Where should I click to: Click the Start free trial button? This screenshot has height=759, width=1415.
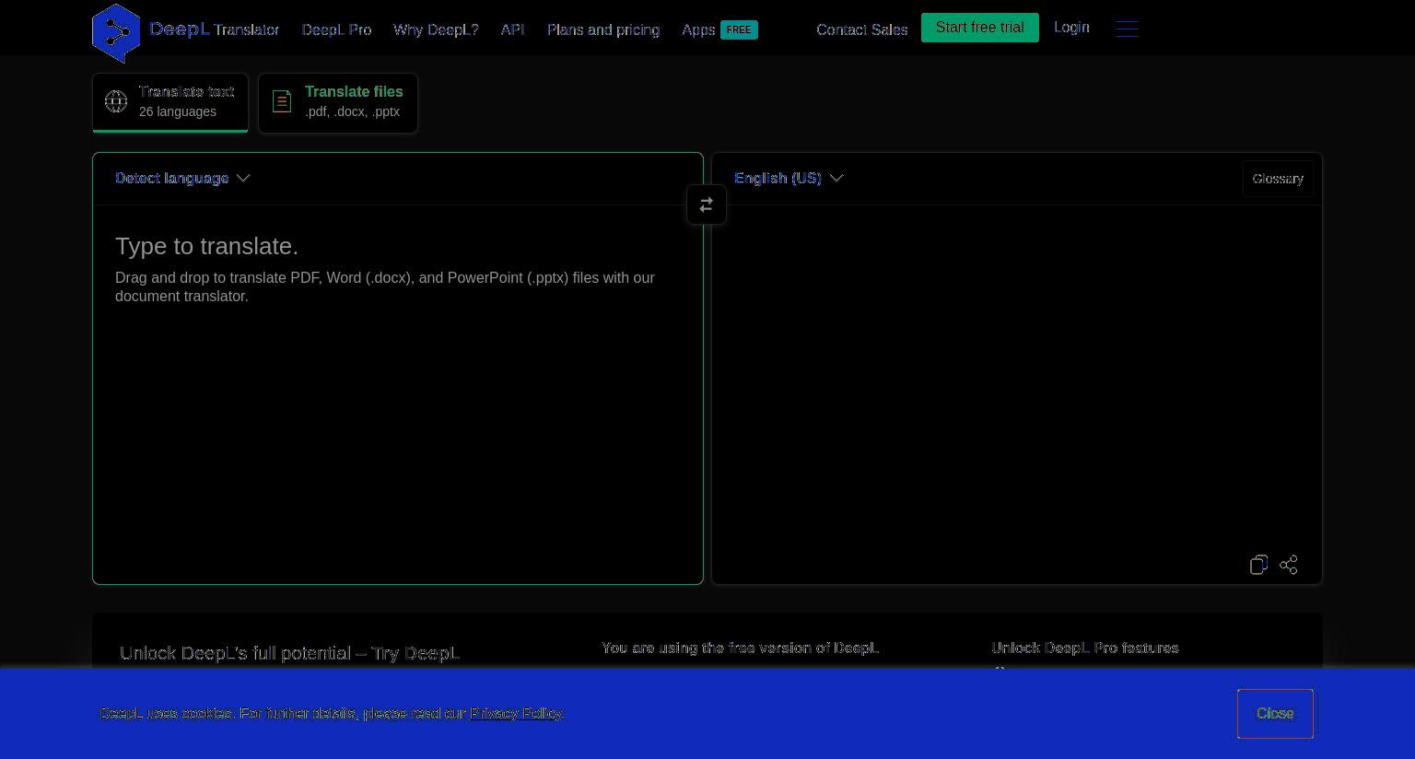(979, 28)
